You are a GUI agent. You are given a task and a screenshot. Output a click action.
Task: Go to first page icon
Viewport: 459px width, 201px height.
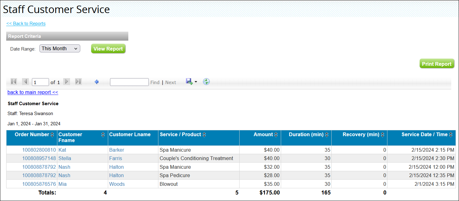[x=14, y=82]
